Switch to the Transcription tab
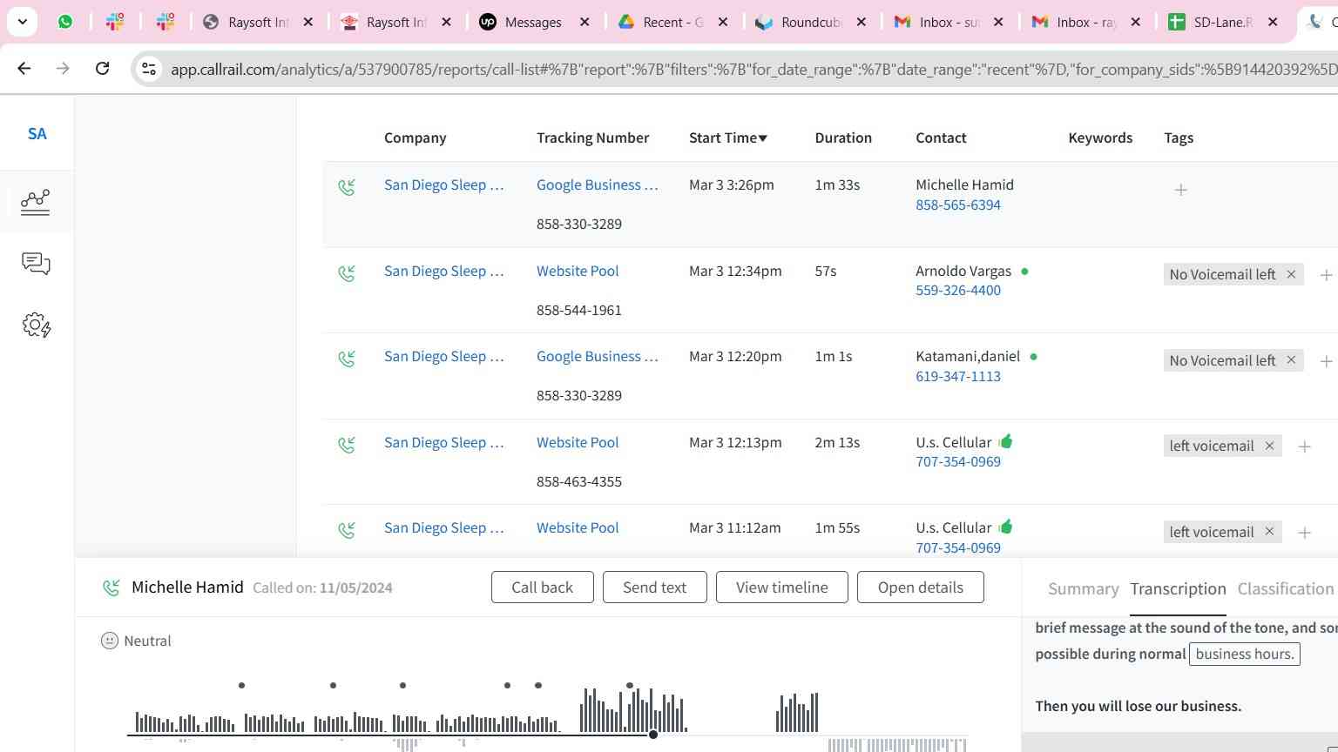Screen dimensions: 1338x752 (x=1178, y=589)
